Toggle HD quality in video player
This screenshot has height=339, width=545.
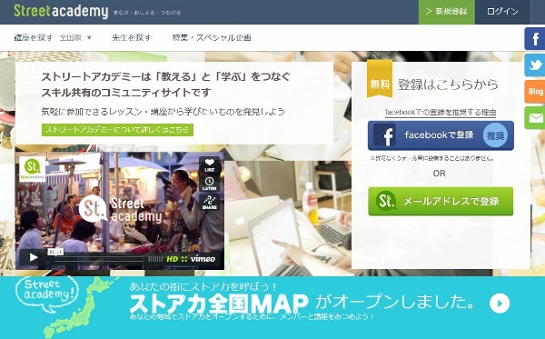pyautogui.click(x=172, y=259)
